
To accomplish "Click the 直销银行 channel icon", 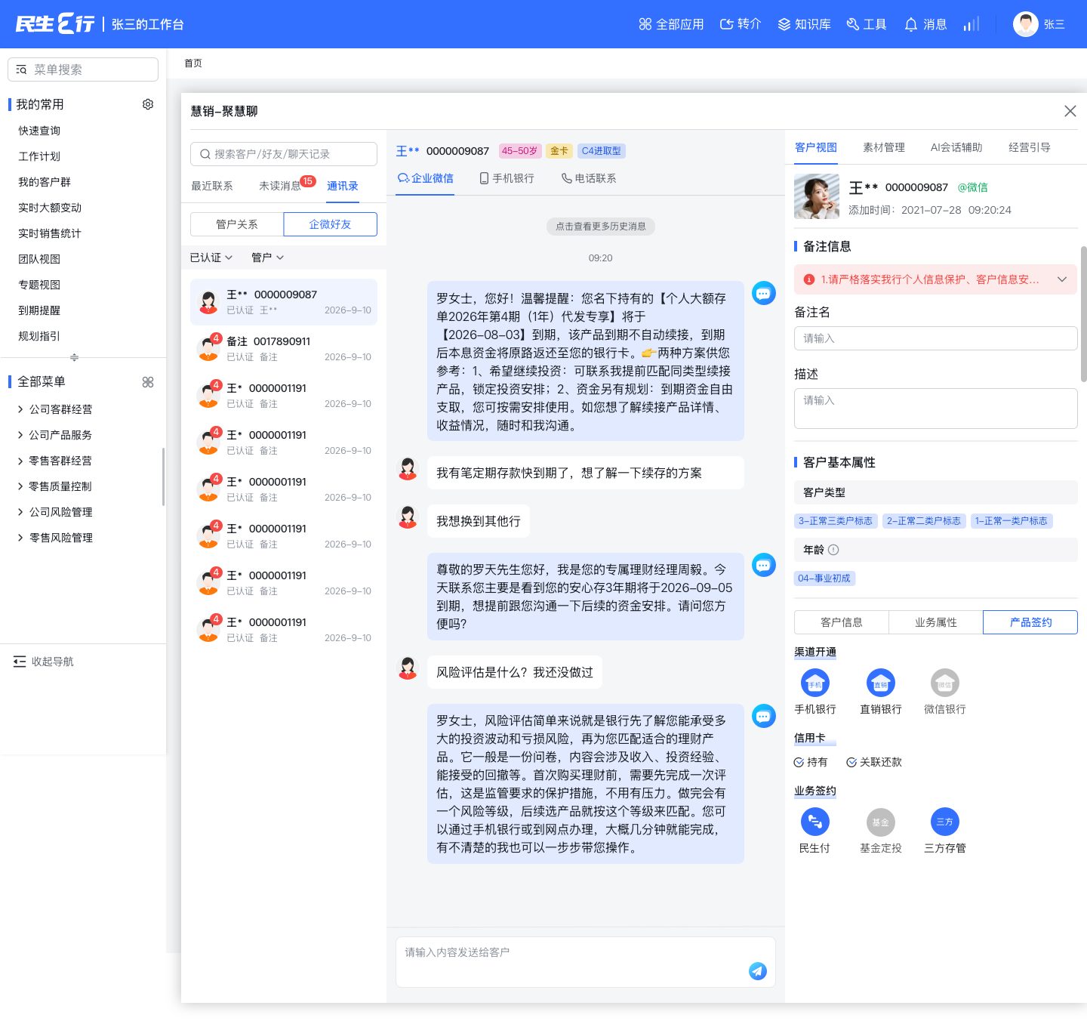I will coord(881,683).
